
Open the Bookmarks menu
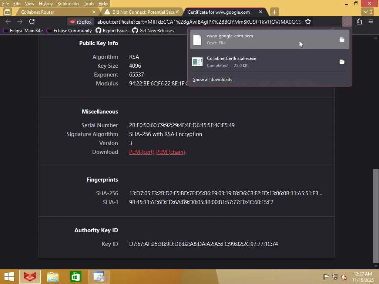point(68,4)
